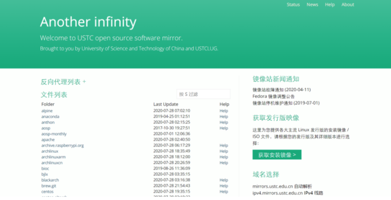This screenshot has height=200, width=391.
Task: Open the Fedora 镜像调整公告 notice
Action: click(274, 97)
